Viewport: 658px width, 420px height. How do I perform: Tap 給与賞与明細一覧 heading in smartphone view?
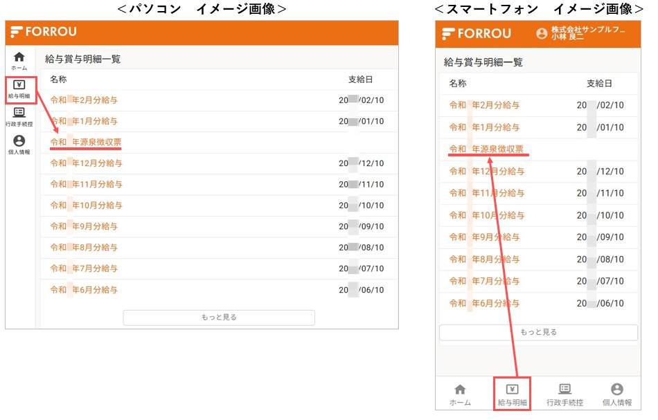click(x=483, y=62)
